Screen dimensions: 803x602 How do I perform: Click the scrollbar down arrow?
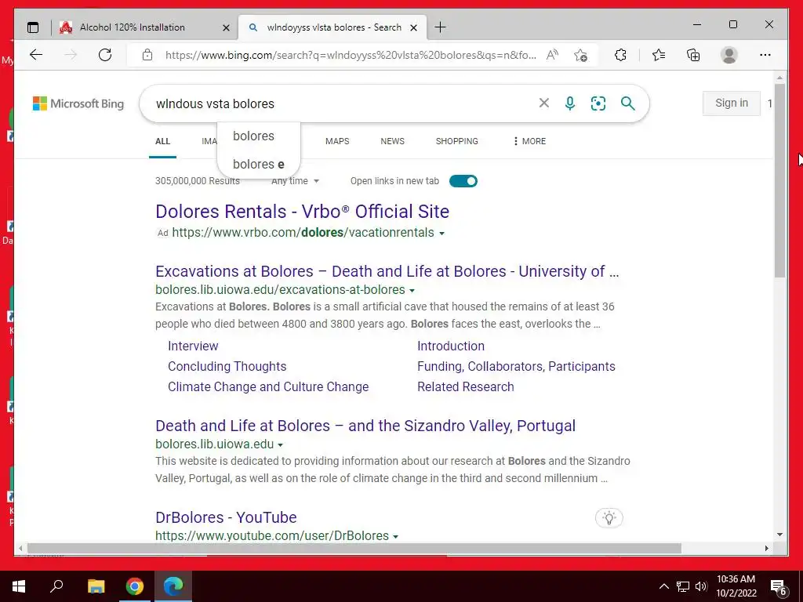tap(779, 535)
